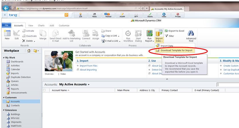This screenshot has height=128, width=239.
Task: Open E-mail a Link dropdown
Action: tap(120, 41)
